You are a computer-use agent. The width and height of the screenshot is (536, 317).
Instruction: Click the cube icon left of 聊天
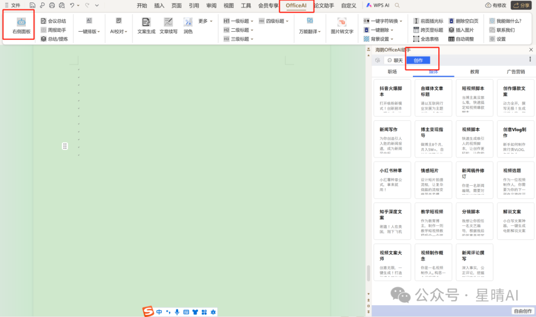(377, 60)
